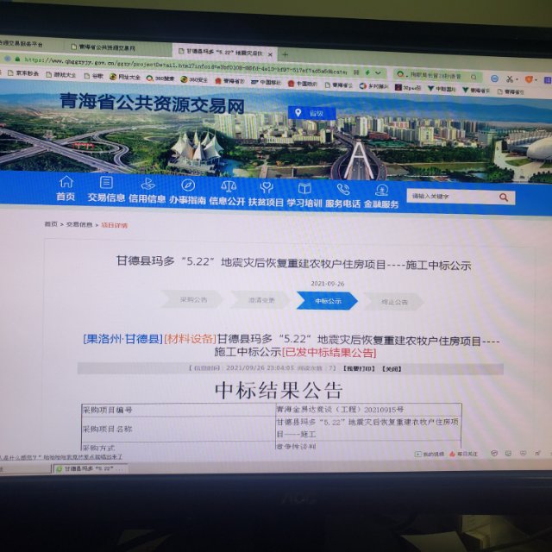
Task: Click the 青海省公共资源交易网 site title banner
Action: pyautogui.click(x=152, y=103)
